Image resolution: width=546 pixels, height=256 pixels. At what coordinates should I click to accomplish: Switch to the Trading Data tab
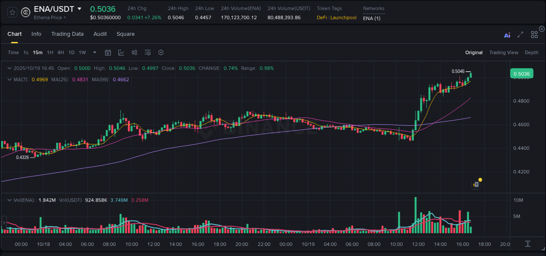tap(67, 34)
